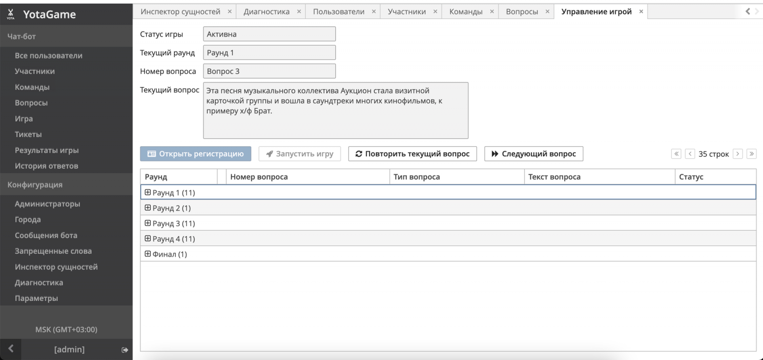Go to the next page of rows
763x360 pixels.
point(738,154)
